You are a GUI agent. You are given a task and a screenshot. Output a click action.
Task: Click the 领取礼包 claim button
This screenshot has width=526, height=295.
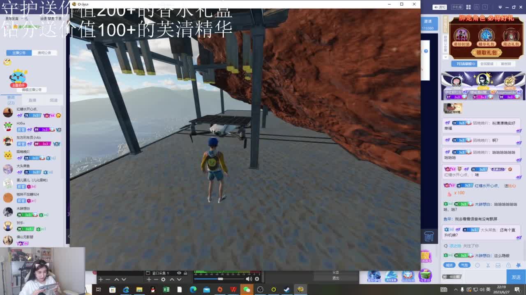pos(486,52)
